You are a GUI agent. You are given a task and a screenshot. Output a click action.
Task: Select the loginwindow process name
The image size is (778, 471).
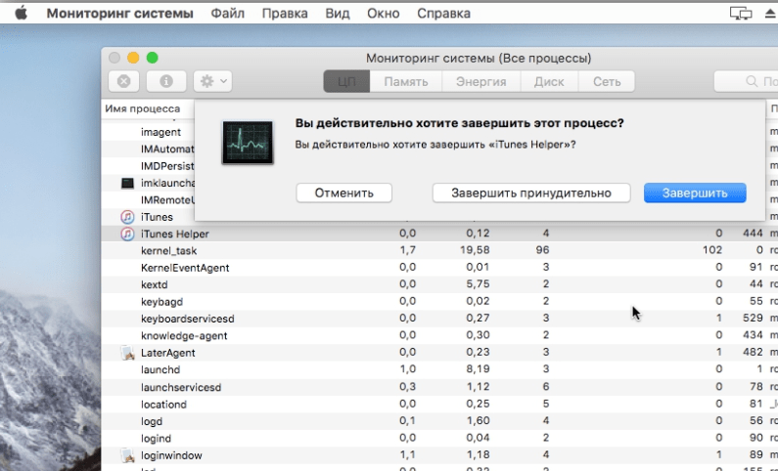(x=171, y=455)
